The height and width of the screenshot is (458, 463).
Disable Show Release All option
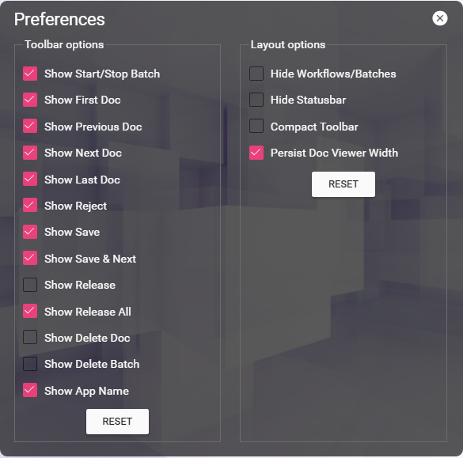(30, 311)
